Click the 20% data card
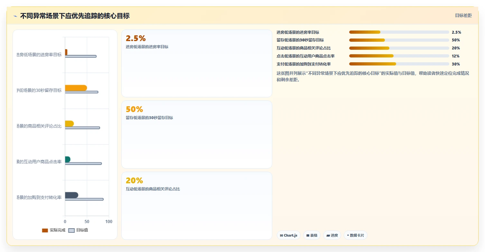 pos(197,206)
